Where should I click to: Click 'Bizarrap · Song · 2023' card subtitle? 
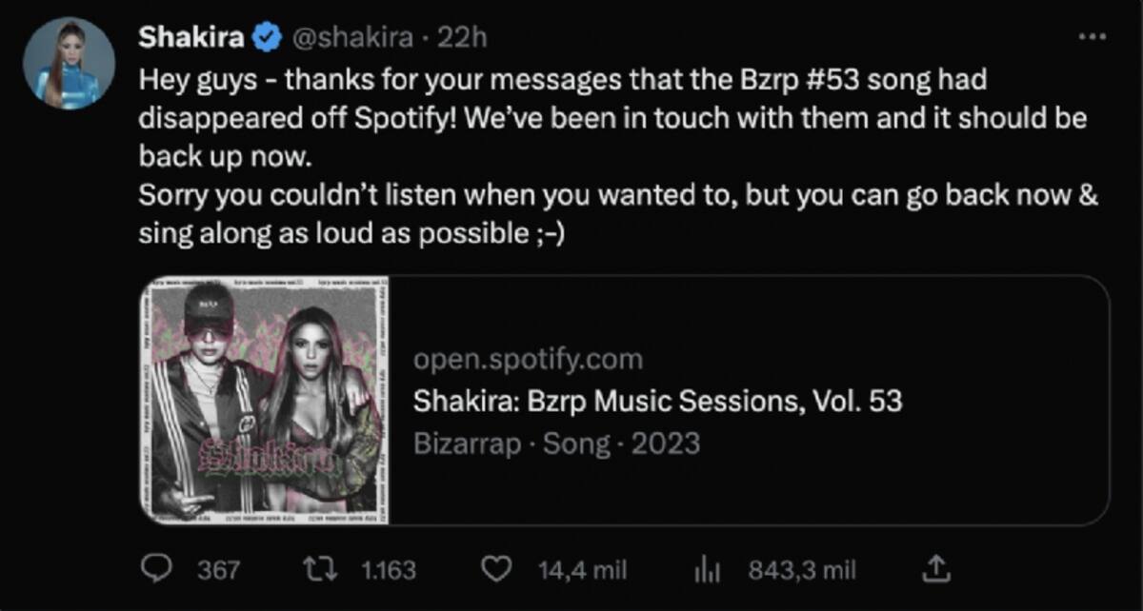[556, 443]
